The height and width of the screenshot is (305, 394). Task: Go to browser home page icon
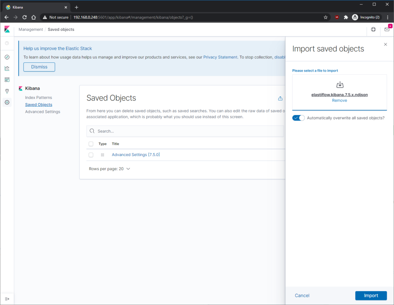(33, 17)
